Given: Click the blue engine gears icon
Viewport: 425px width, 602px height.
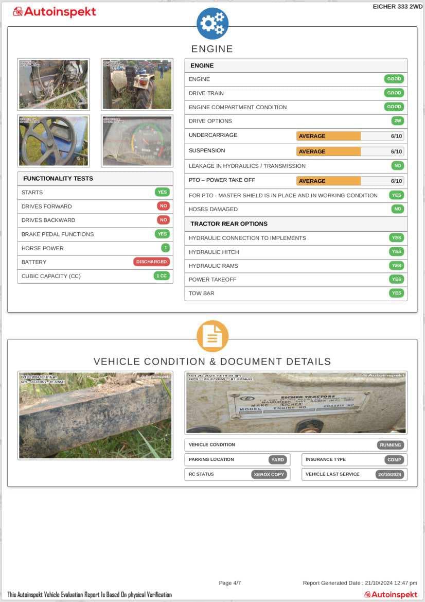Looking at the screenshot, I should pyautogui.click(x=213, y=23).
